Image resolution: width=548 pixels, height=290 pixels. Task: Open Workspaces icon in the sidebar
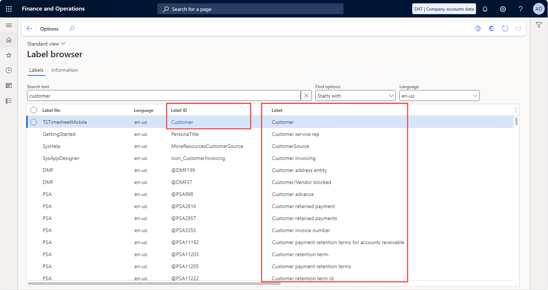click(9, 85)
